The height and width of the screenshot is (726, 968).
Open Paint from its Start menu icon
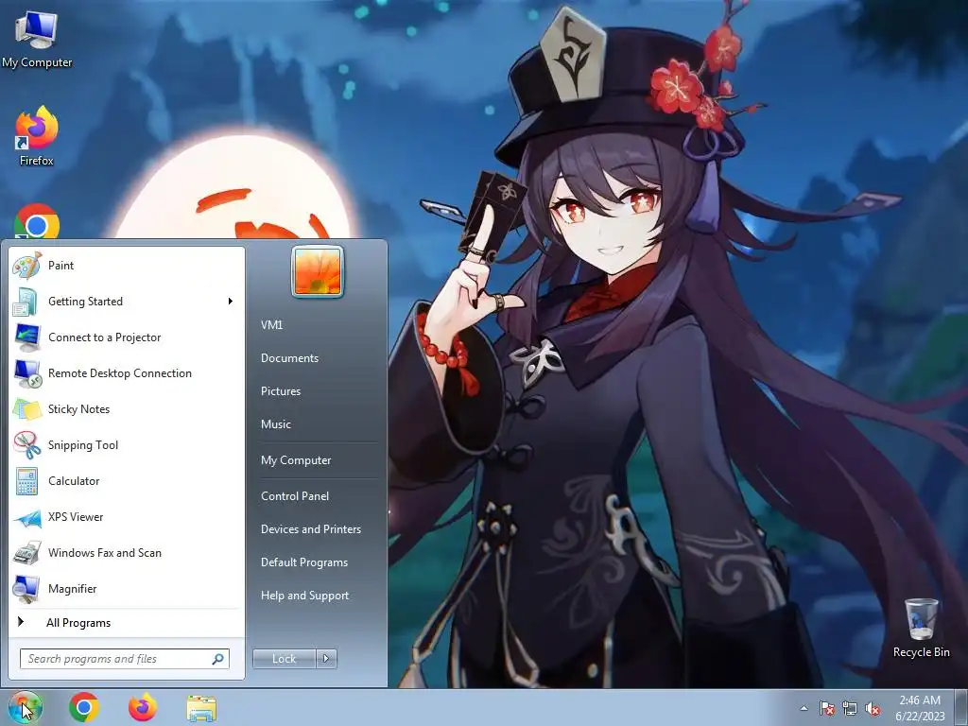point(26,266)
